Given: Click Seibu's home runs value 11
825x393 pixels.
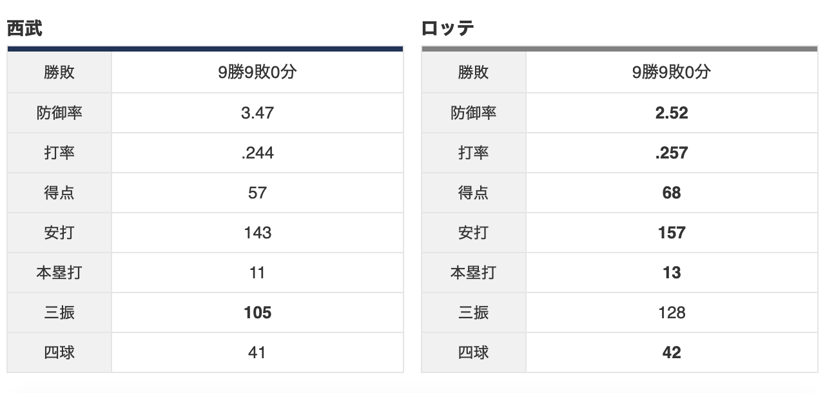Looking at the screenshot, I should (x=257, y=273).
